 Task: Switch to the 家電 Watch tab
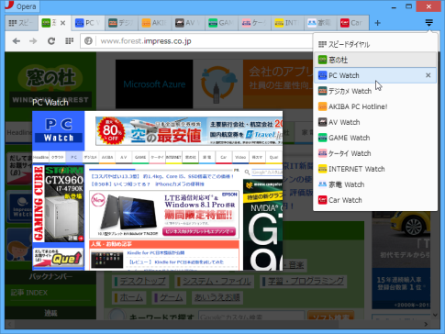(x=321, y=23)
